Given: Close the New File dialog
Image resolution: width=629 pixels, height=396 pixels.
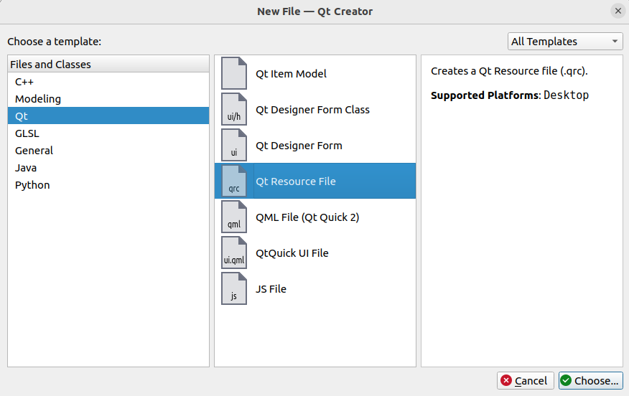Looking at the screenshot, I should 618,11.
